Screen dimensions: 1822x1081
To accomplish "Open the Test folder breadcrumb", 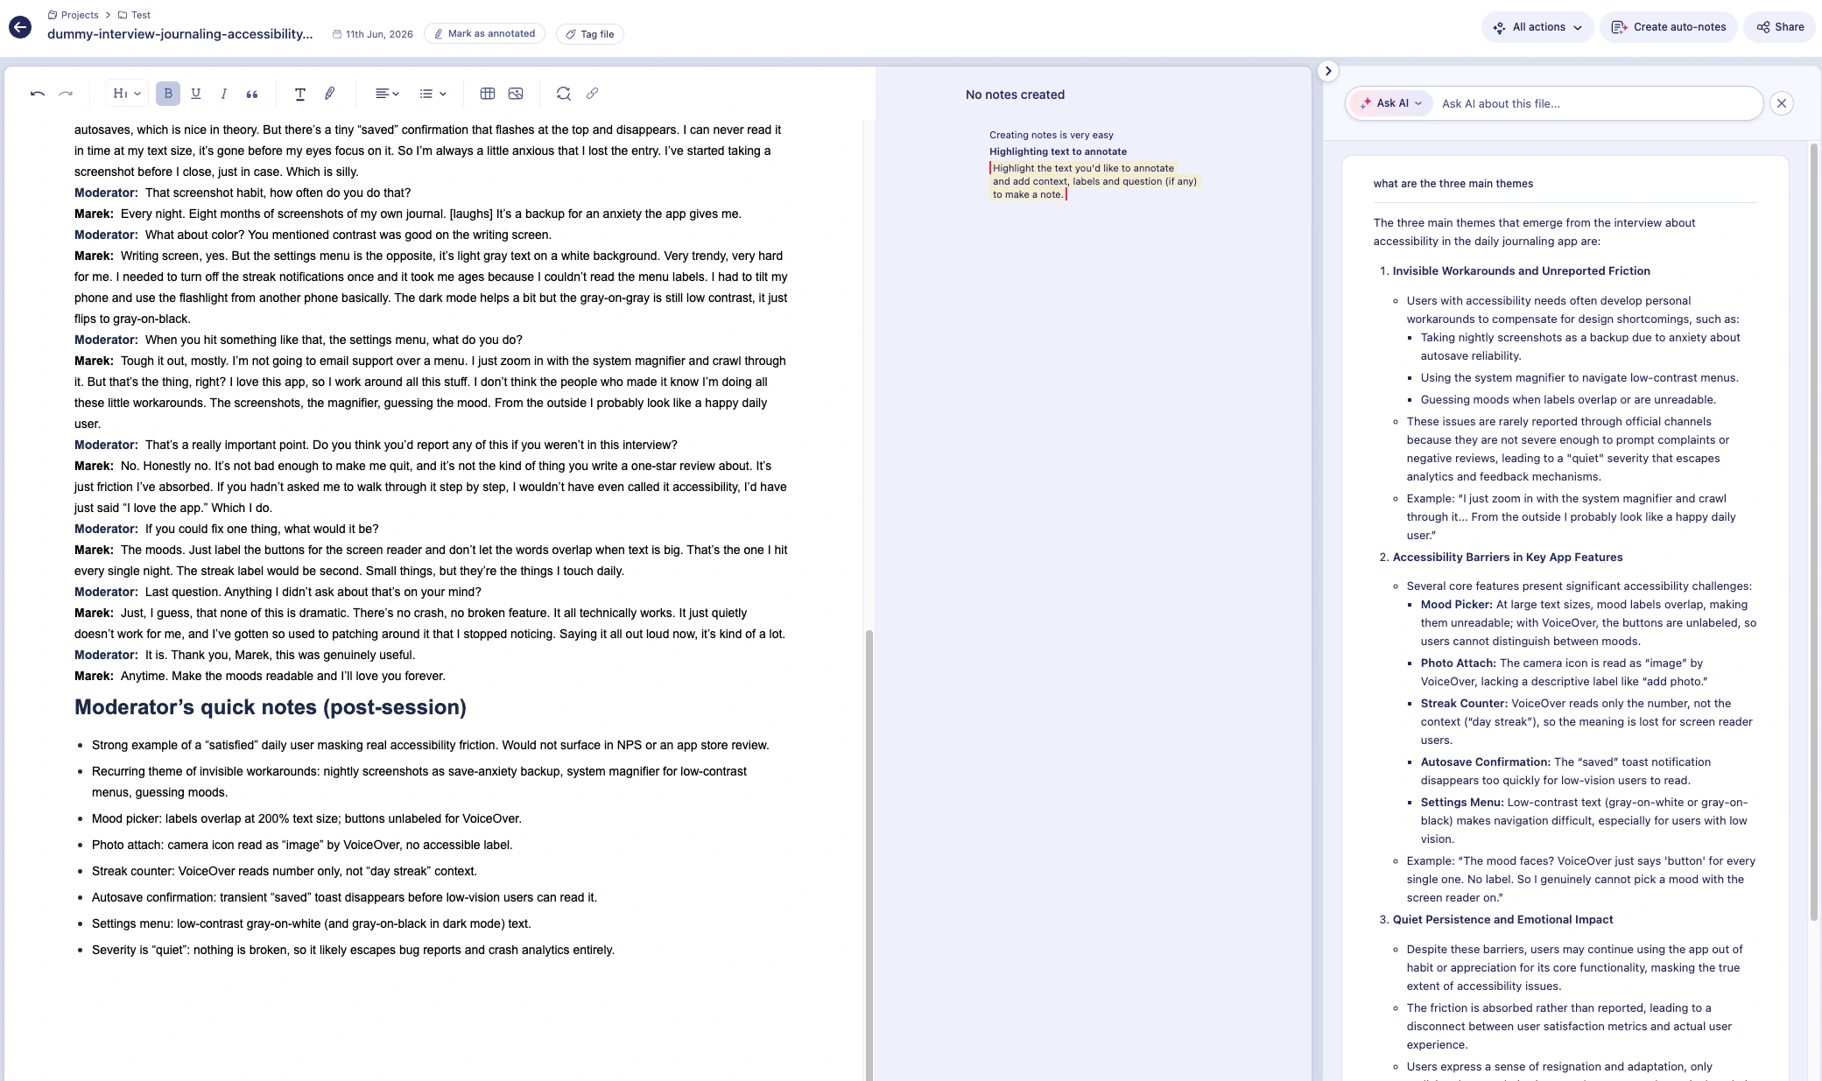I will 134,15.
